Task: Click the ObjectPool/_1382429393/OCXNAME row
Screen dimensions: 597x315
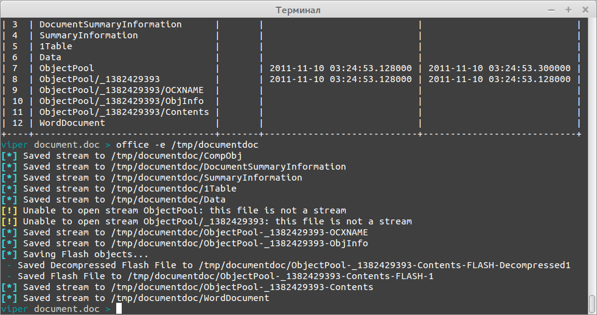Action: click(291, 90)
